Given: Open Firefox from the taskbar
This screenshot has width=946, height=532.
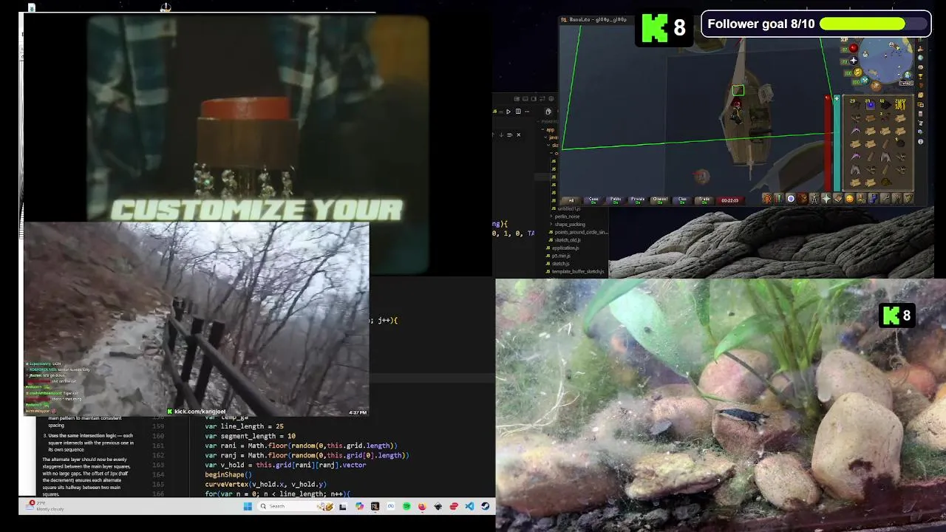Looking at the screenshot, I should point(422,506).
